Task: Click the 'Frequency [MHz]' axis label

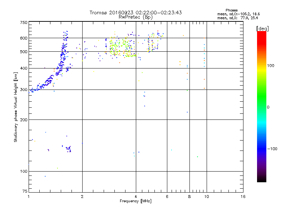Action: pyautogui.click(x=135, y=201)
